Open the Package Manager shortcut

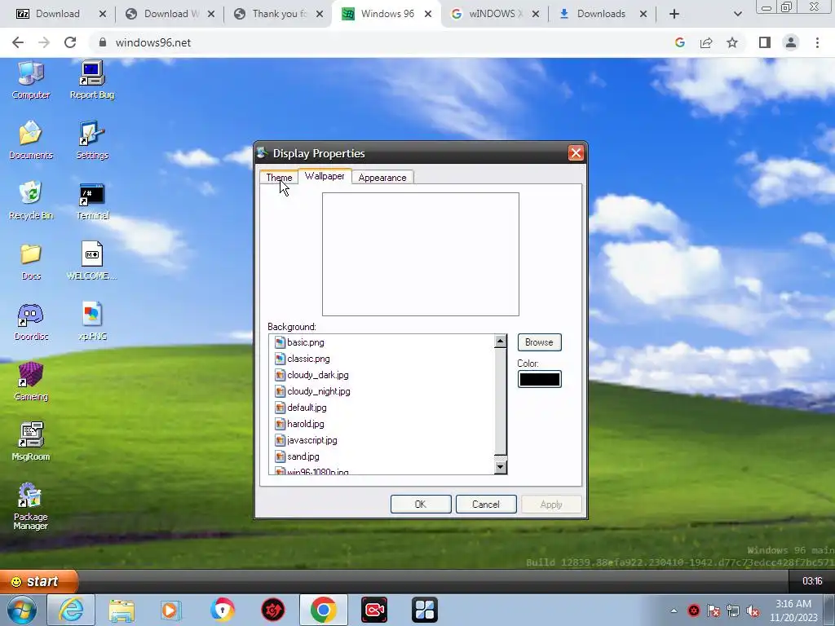click(30, 506)
